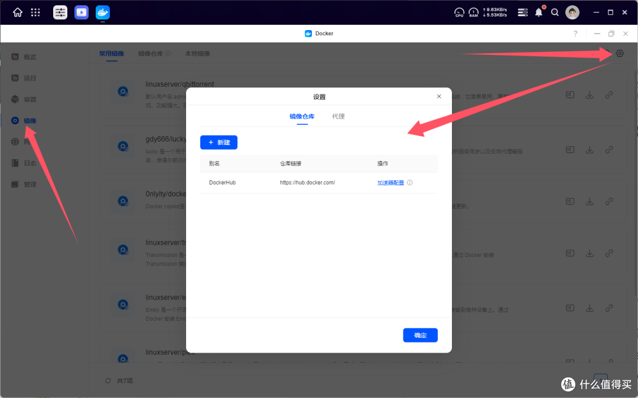Select the 镜像仓库 tab in the settings dialog

click(x=302, y=117)
